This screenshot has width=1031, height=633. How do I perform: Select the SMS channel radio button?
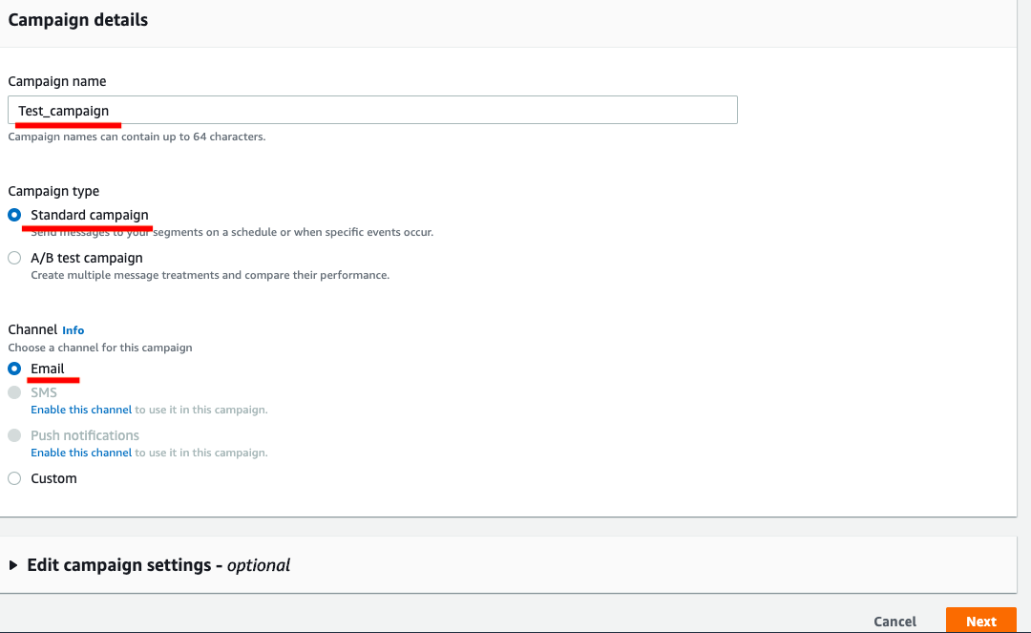pos(14,392)
